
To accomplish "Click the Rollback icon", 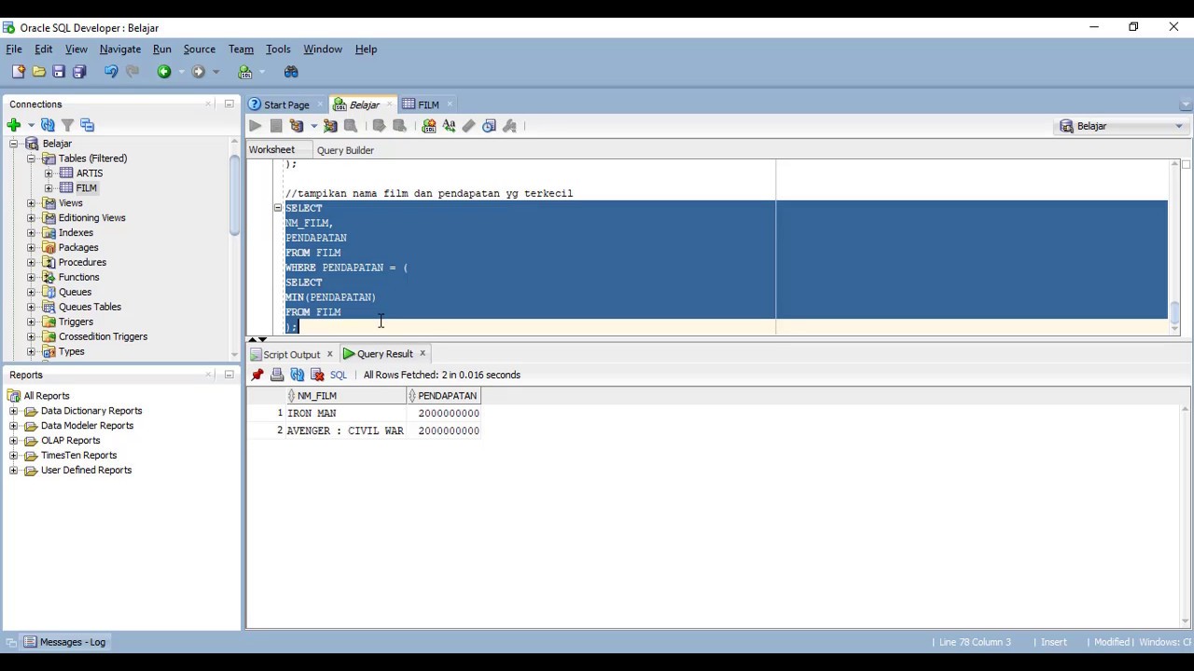I will point(400,126).
